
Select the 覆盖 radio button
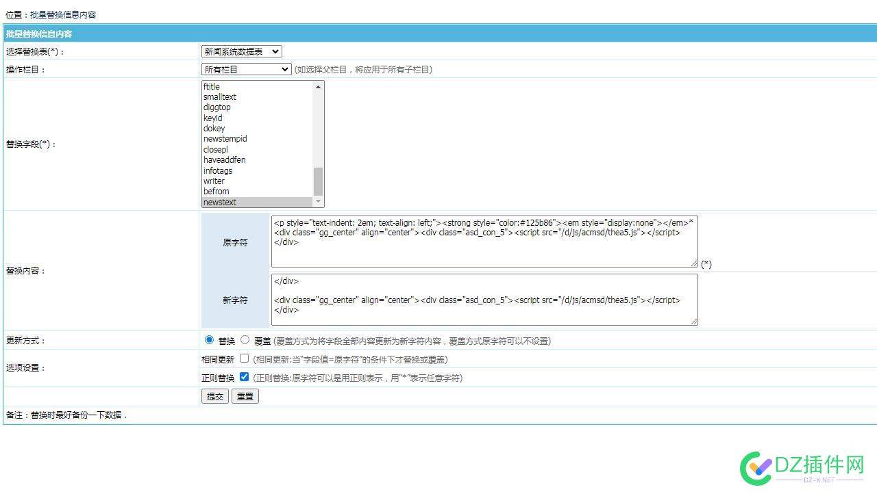click(245, 339)
